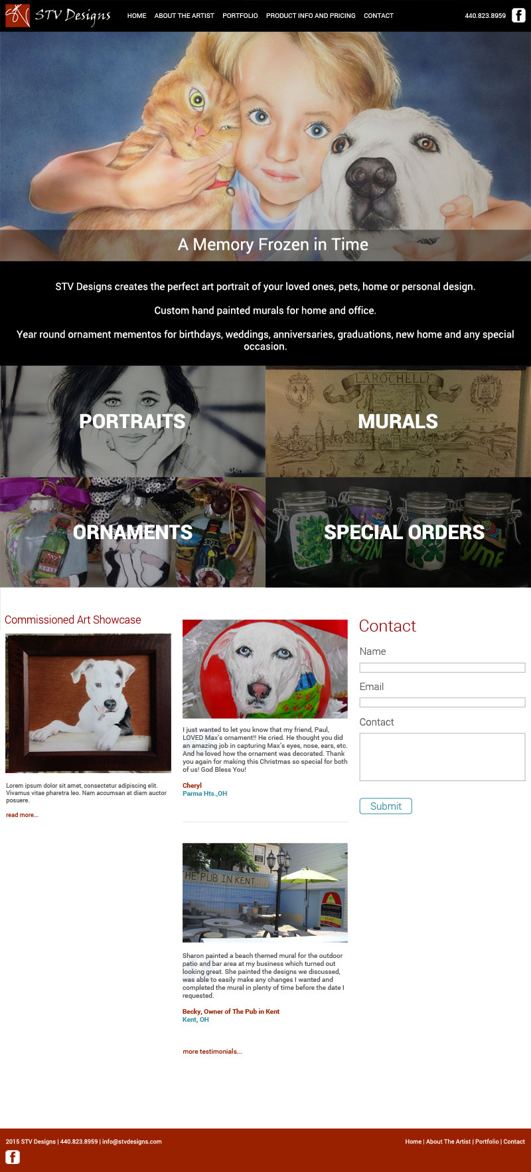This screenshot has width=531, height=1172.
Task: Open the Murals category tile
Action: [398, 421]
